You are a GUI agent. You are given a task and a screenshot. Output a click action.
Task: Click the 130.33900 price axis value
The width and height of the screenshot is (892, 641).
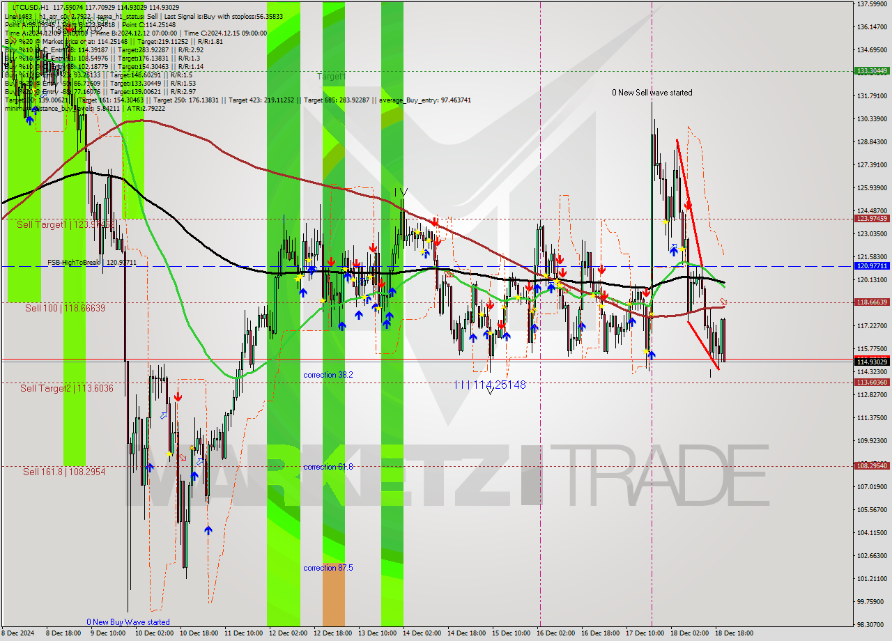(872, 119)
